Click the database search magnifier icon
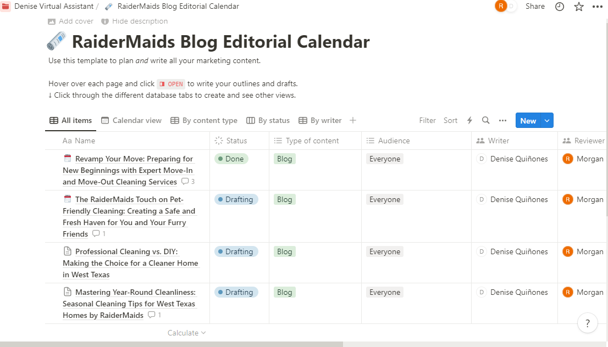Image resolution: width=608 pixels, height=347 pixels. pos(485,120)
